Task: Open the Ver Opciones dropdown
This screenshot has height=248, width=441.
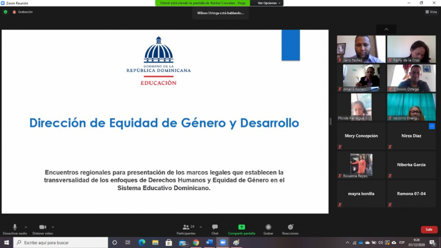Action: 269,3
